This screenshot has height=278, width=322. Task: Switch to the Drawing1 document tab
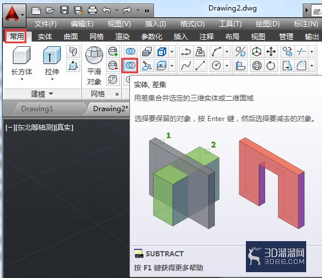point(37,109)
